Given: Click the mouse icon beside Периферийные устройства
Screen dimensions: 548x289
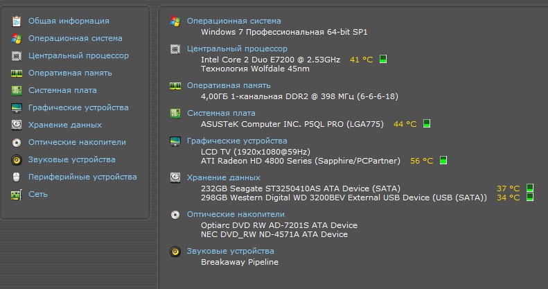Looking at the screenshot, I should click(17, 177).
